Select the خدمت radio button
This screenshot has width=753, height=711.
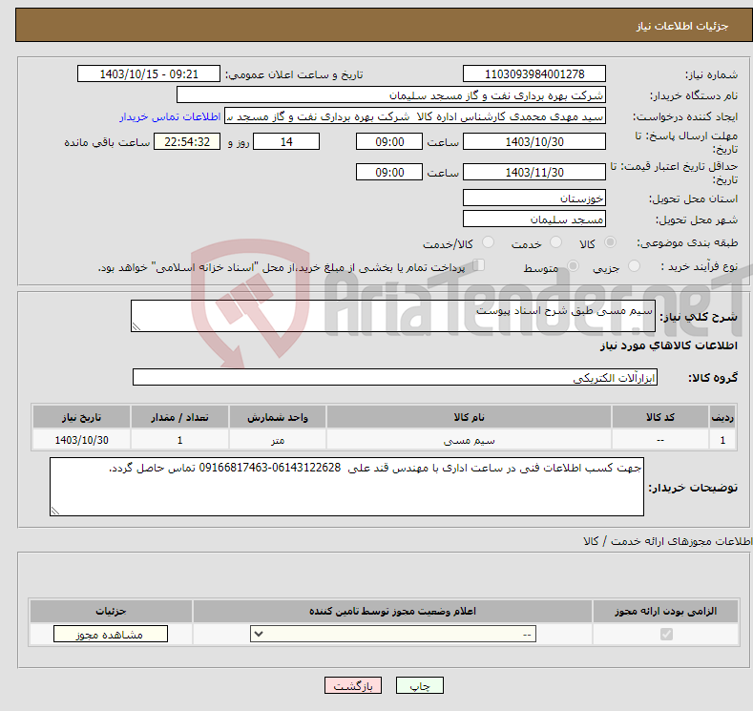pos(555,242)
